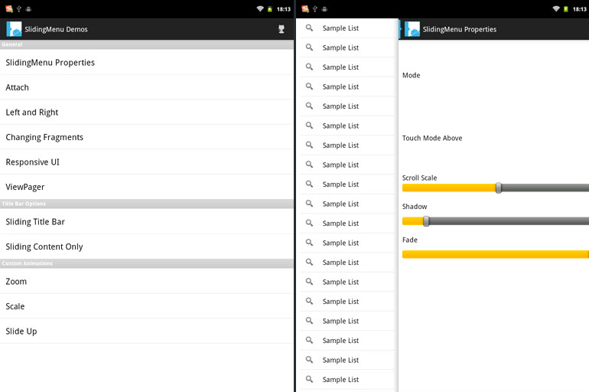589x392 pixels.
Task: Select Sliding Title Bar option
Action: click(35, 222)
